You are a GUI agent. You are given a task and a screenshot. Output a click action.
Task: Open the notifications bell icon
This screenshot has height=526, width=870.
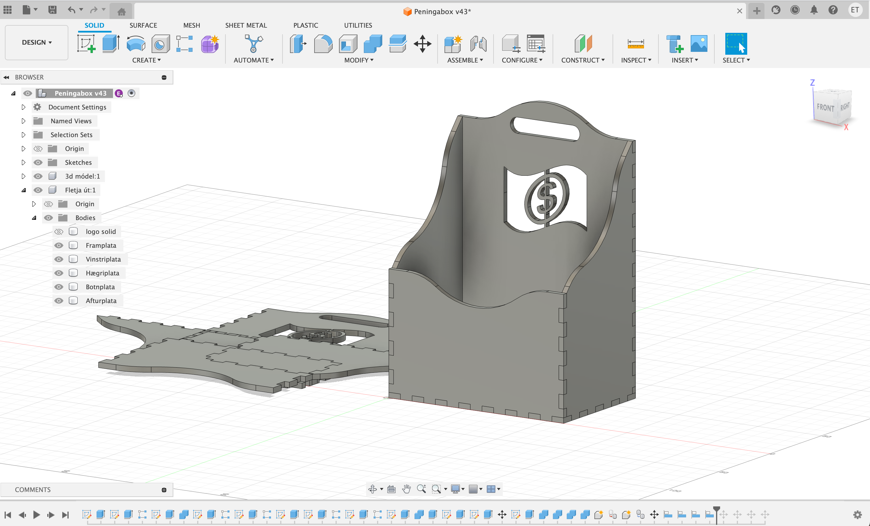click(814, 10)
